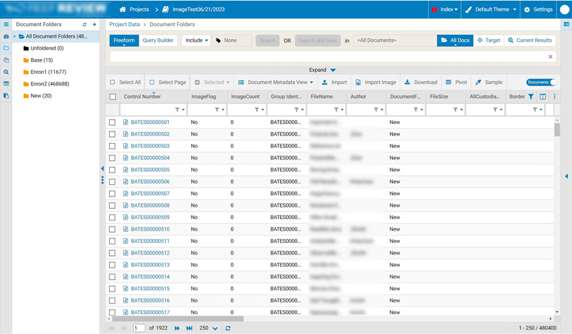The width and height of the screenshot is (572, 334).
Task: Open the Default Theme dropdown
Action: click(x=491, y=10)
